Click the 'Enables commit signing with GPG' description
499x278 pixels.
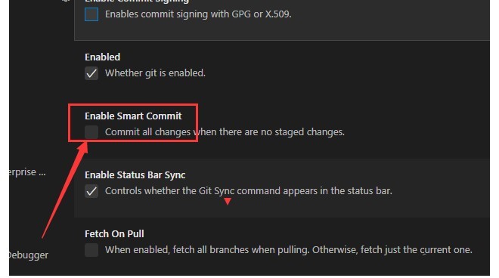(x=198, y=14)
